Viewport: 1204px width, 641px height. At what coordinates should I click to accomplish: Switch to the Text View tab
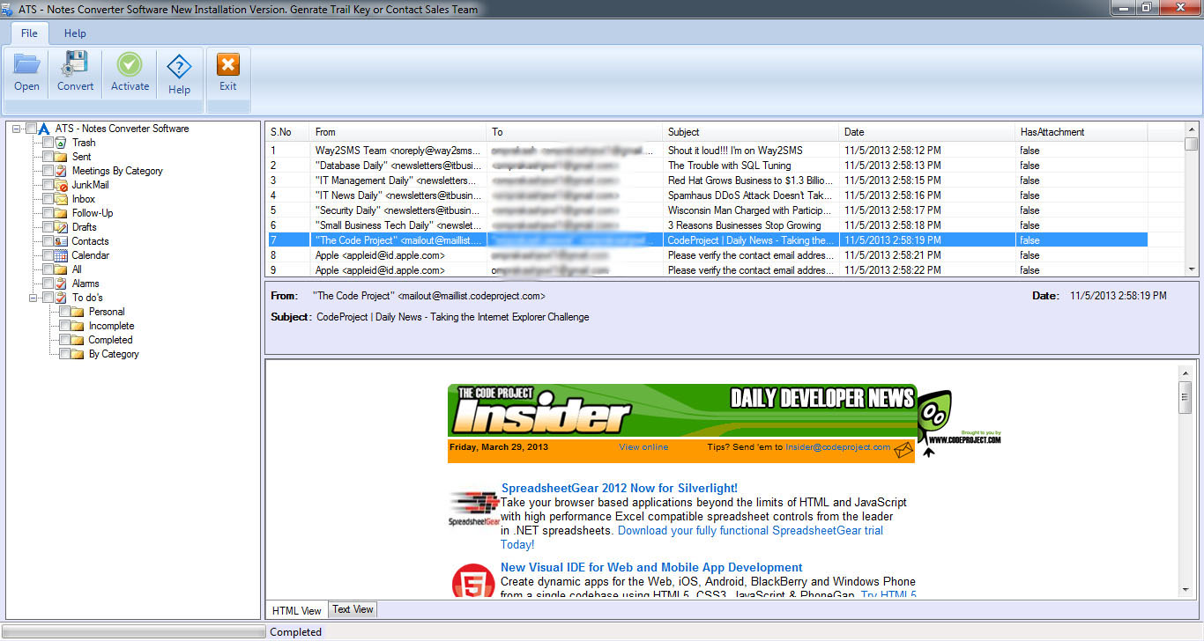tap(352, 608)
